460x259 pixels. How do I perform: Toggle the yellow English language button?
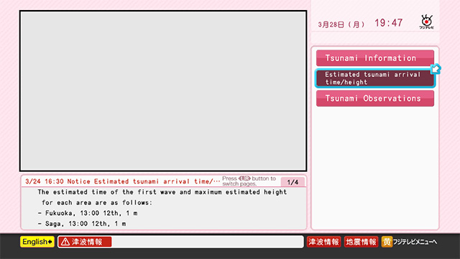click(37, 242)
